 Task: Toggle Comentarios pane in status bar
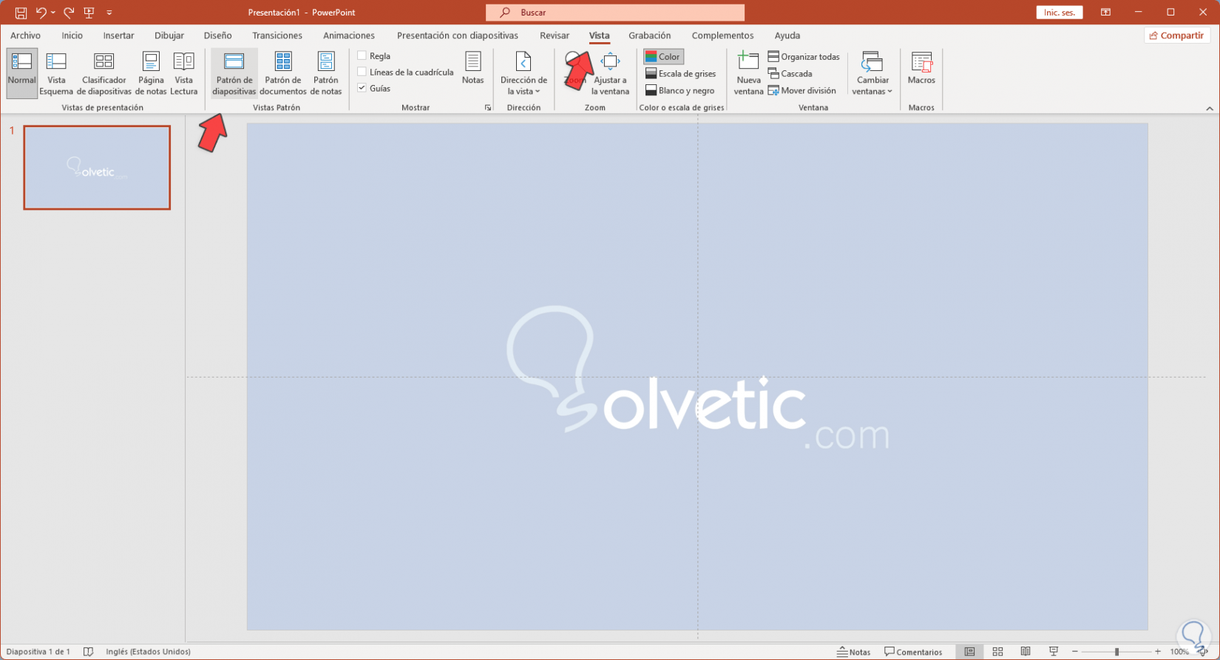913,652
